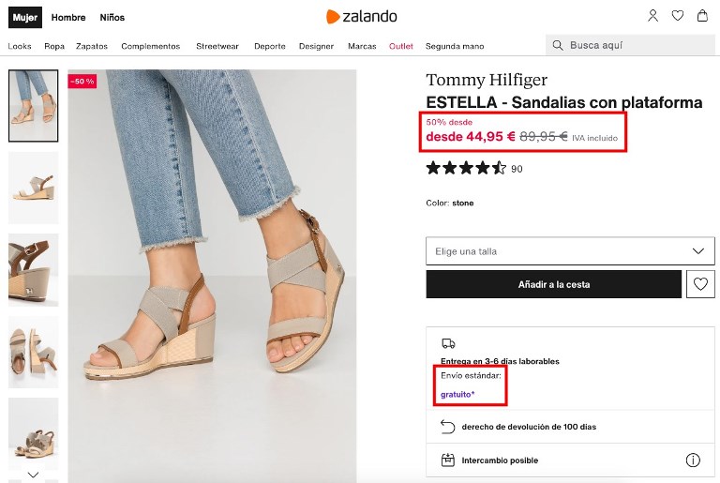This screenshot has width=720, height=483.
Task: Click the return arrow icon
Action: click(448, 427)
